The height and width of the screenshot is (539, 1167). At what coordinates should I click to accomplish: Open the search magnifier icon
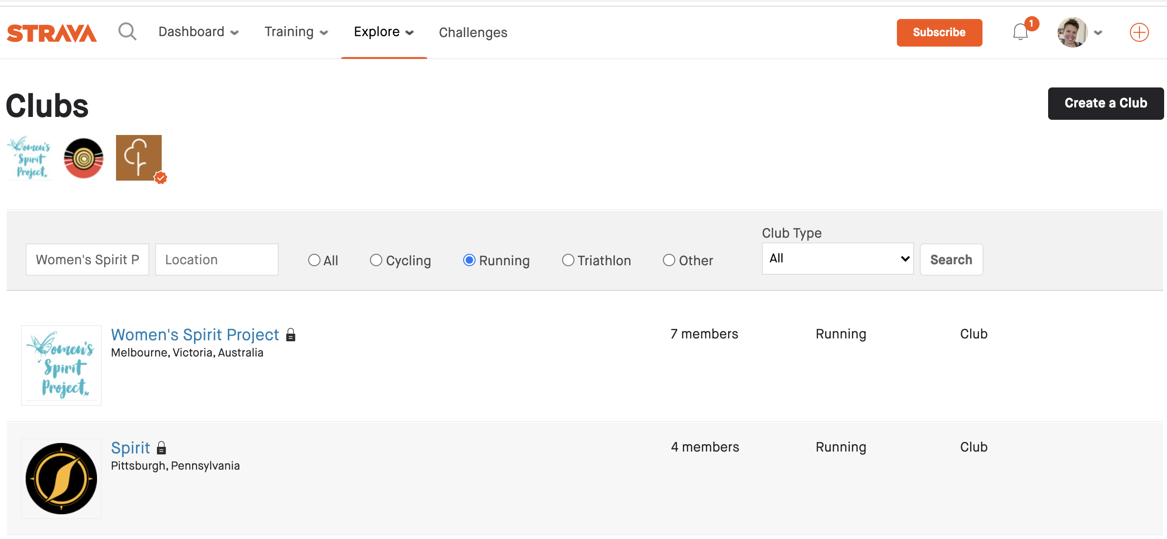(x=127, y=32)
